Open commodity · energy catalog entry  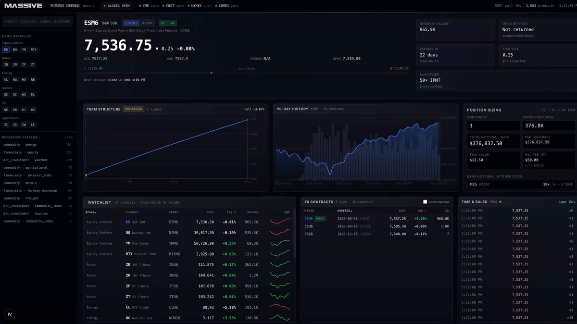[38, 145]
